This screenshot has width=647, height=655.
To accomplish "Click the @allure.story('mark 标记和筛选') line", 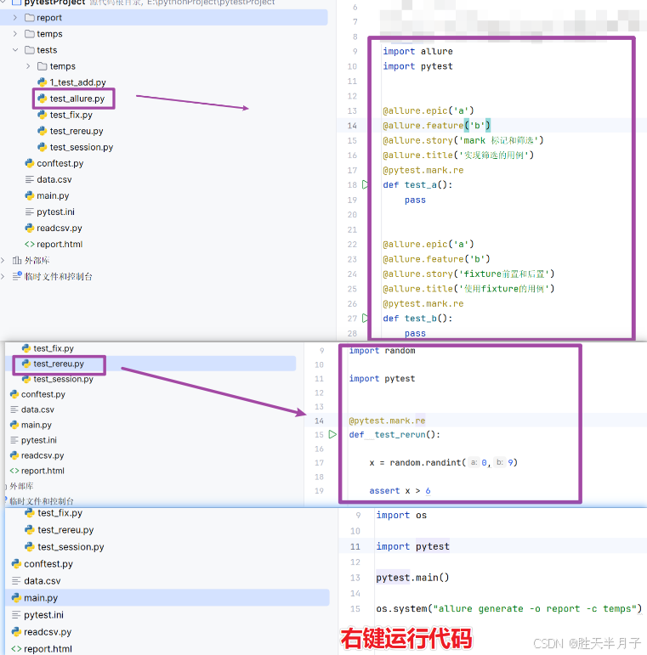I will click(463, 140).
